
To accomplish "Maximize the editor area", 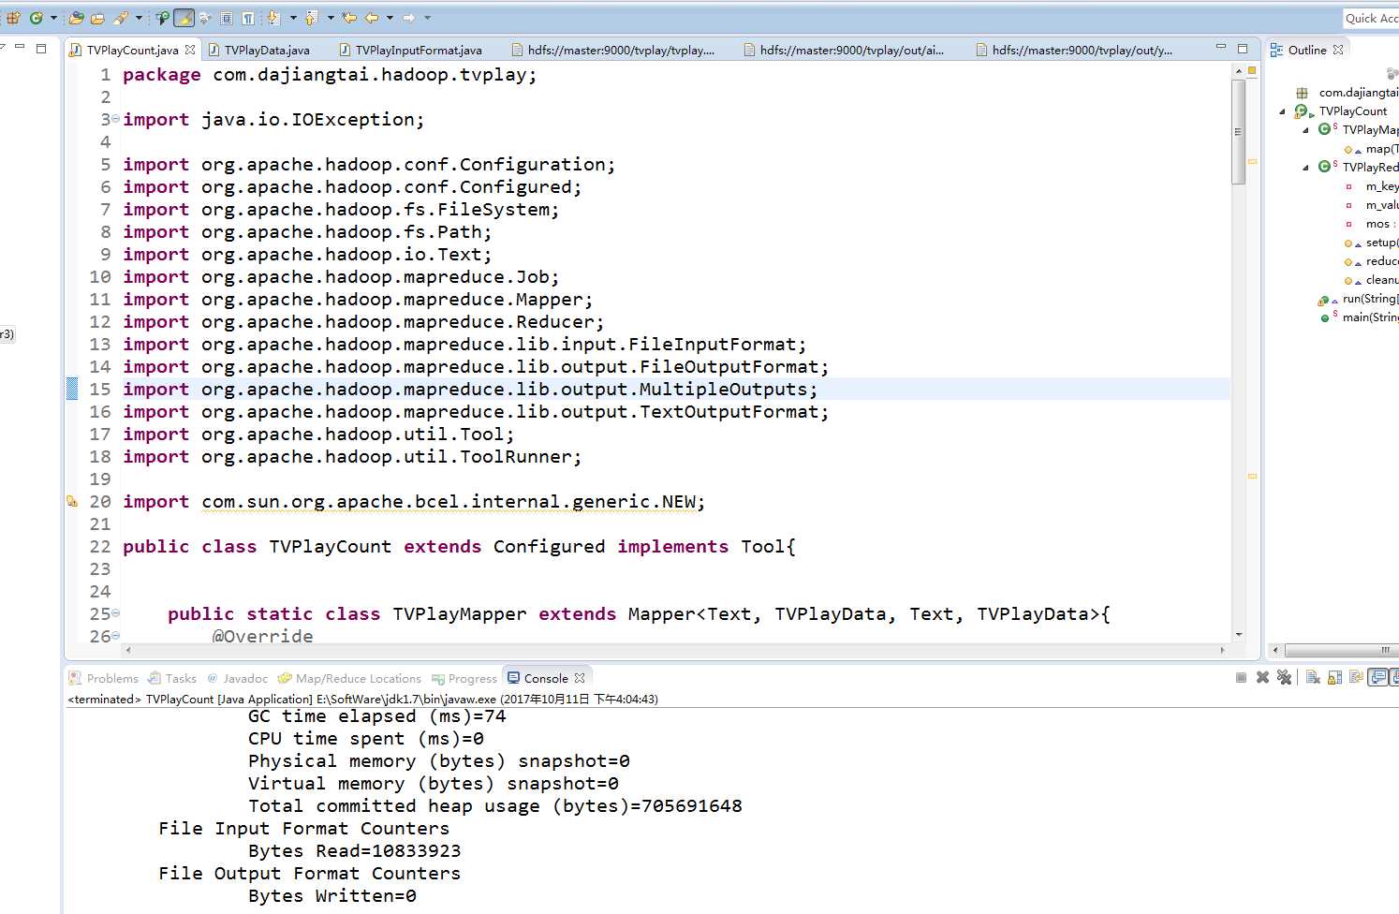I will coord(1243,48).
